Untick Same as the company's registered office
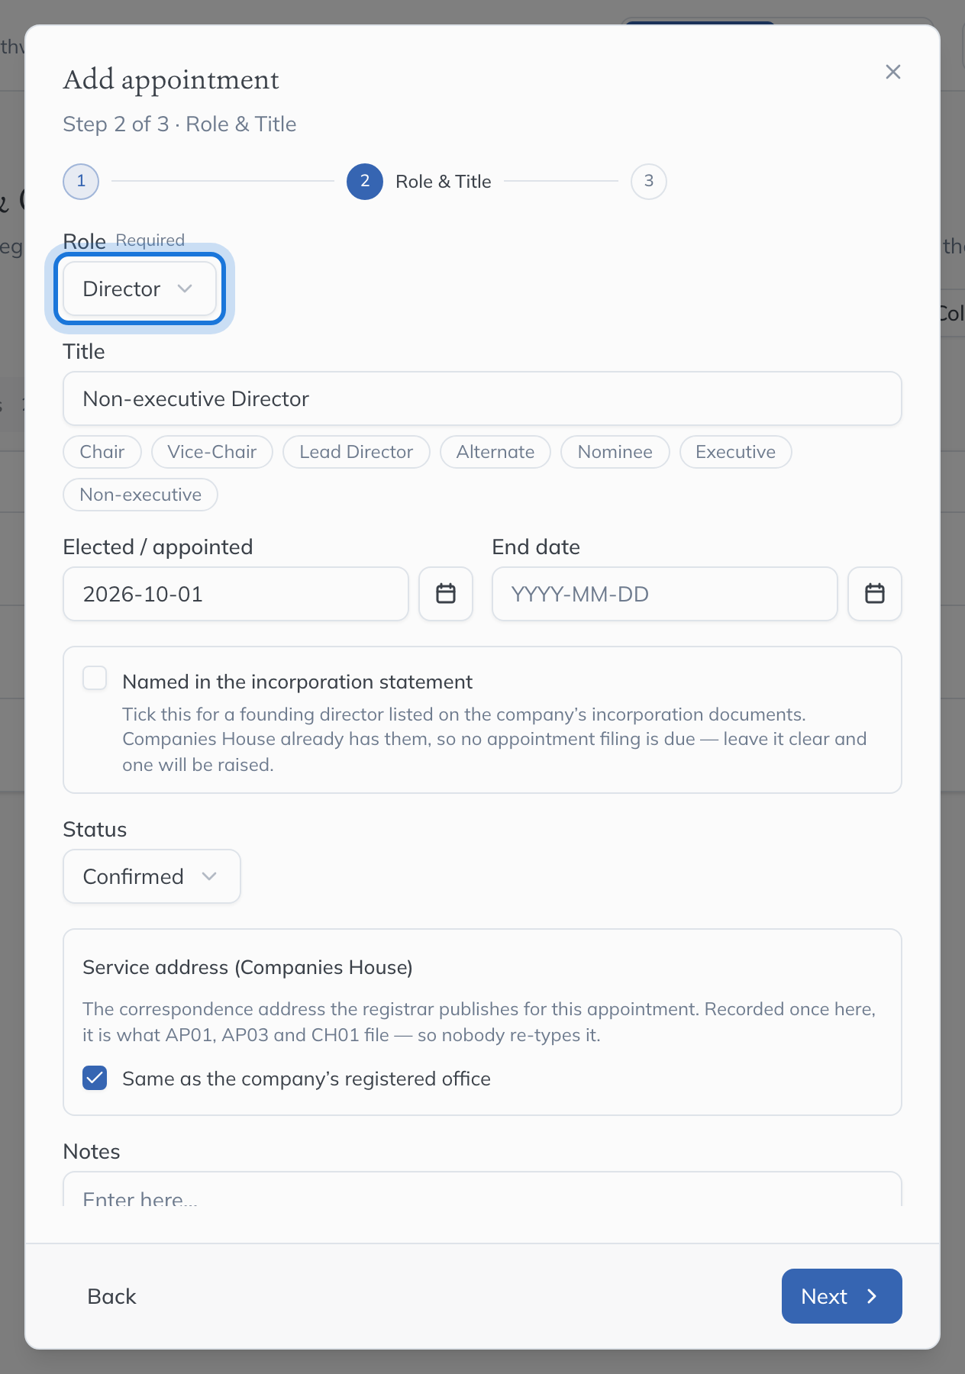 tap(95, 1078)
